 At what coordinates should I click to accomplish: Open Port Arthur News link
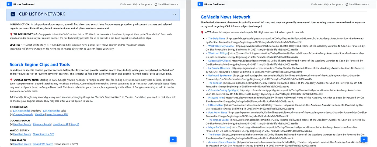click(218, 112)
